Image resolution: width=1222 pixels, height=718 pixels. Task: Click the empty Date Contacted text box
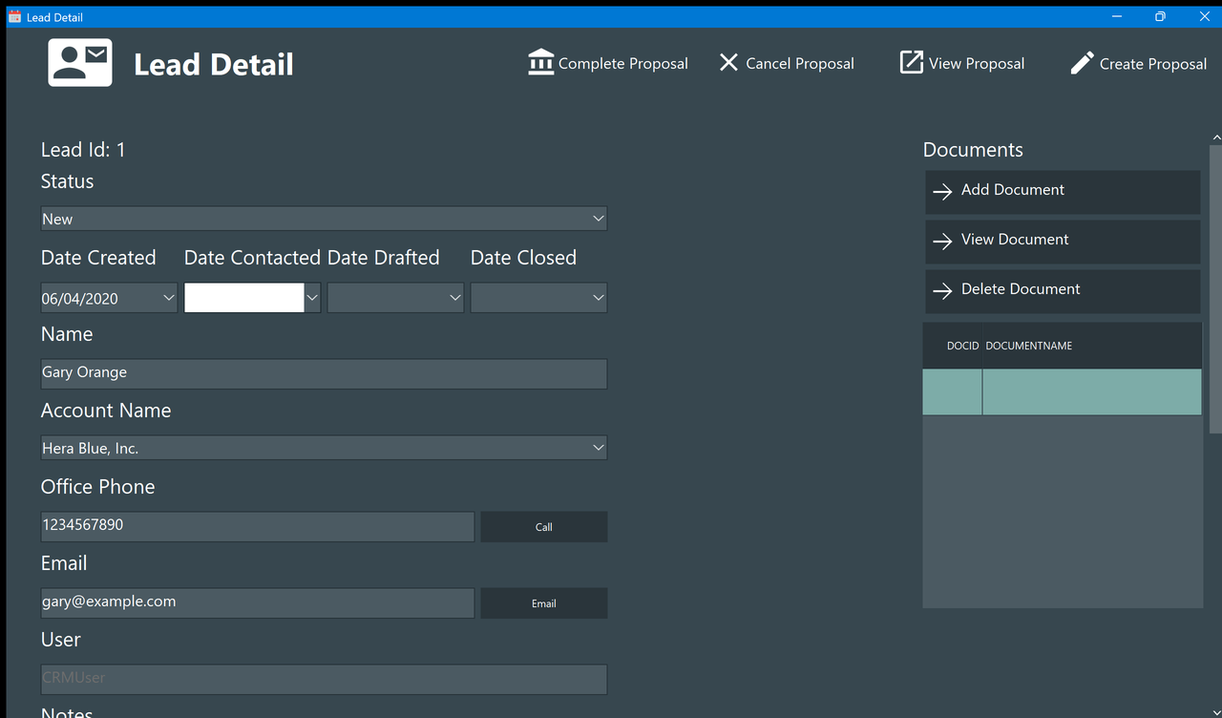244,298
